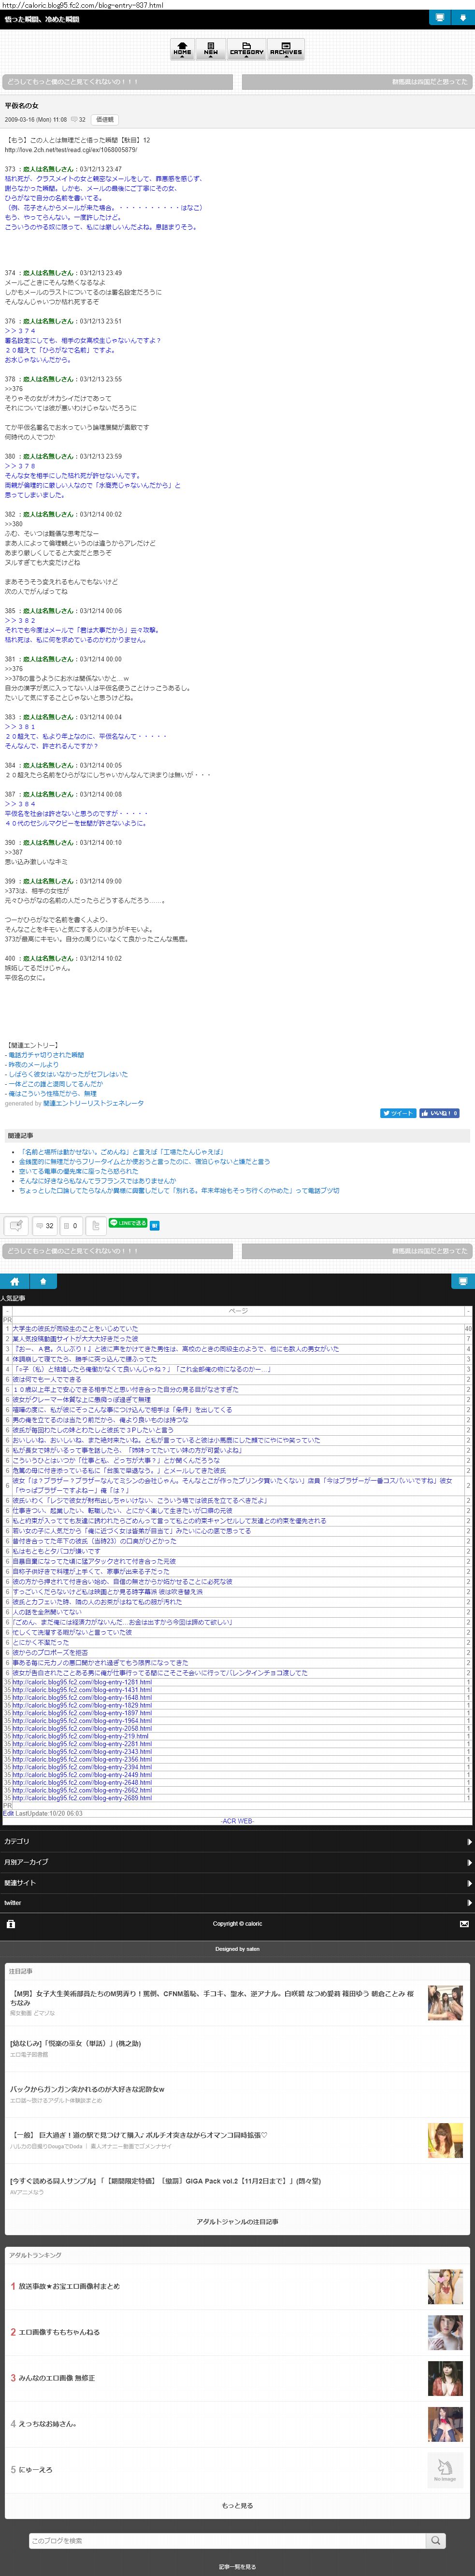Go to next article 財焼却は両国だと思ってた above the post

[x=358, y=82]
